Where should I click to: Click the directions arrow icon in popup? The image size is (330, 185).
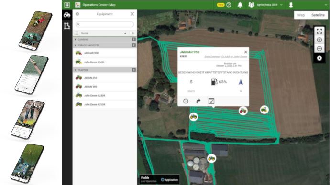click(198, 101)
